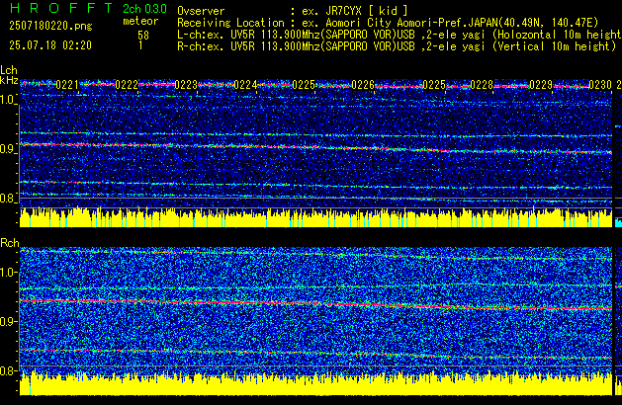This screenshot has width=622, height=405.
Task: Click the 0223 time marker
Action: pyautogui.click(x=186, y=85)
